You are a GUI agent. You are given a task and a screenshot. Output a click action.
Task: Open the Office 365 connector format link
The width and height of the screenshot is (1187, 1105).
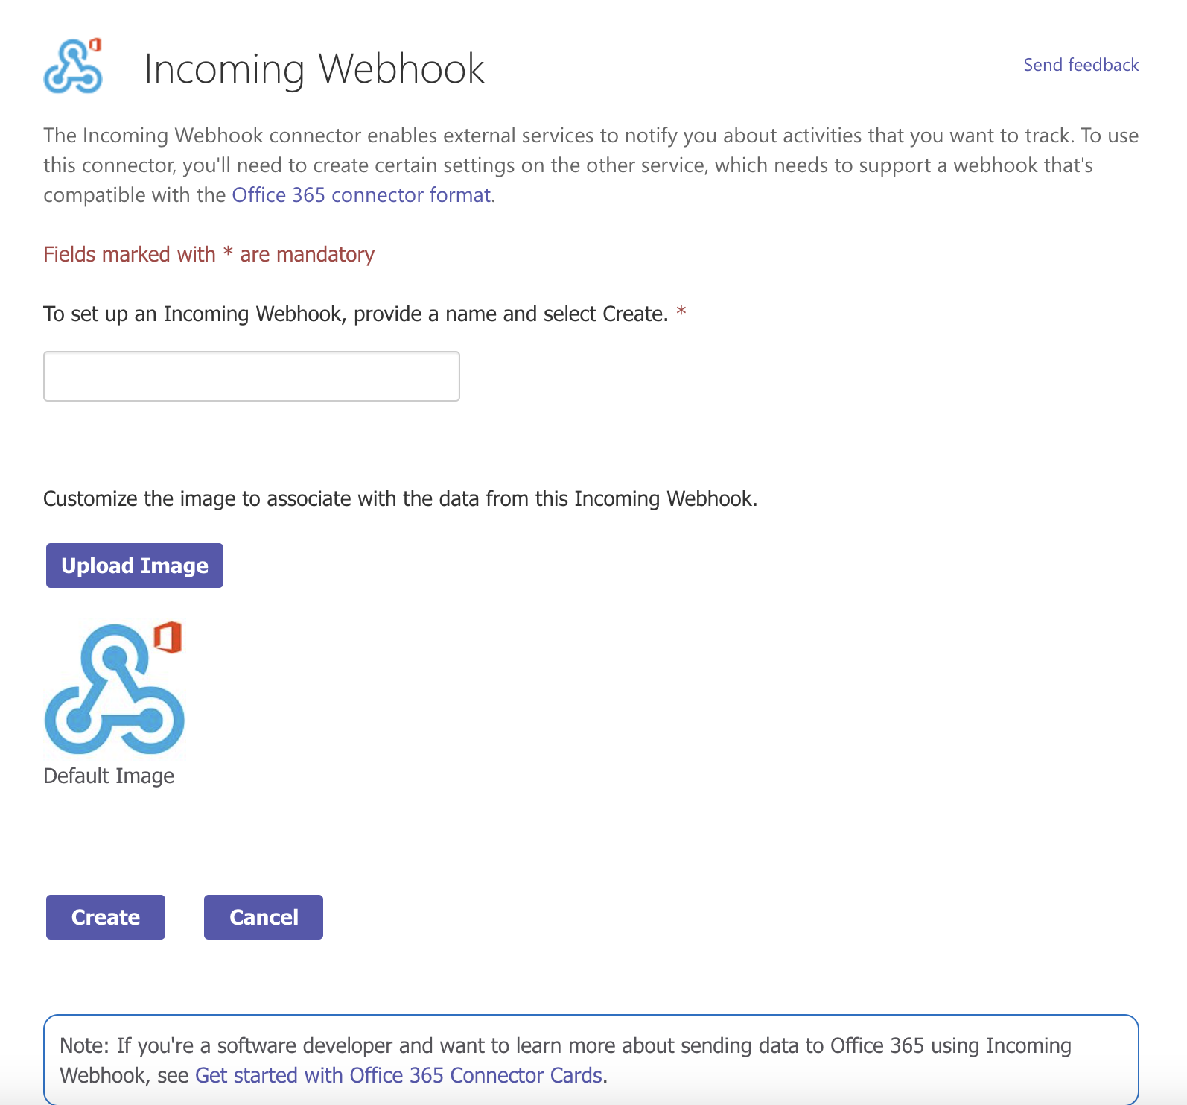point(361,195)
